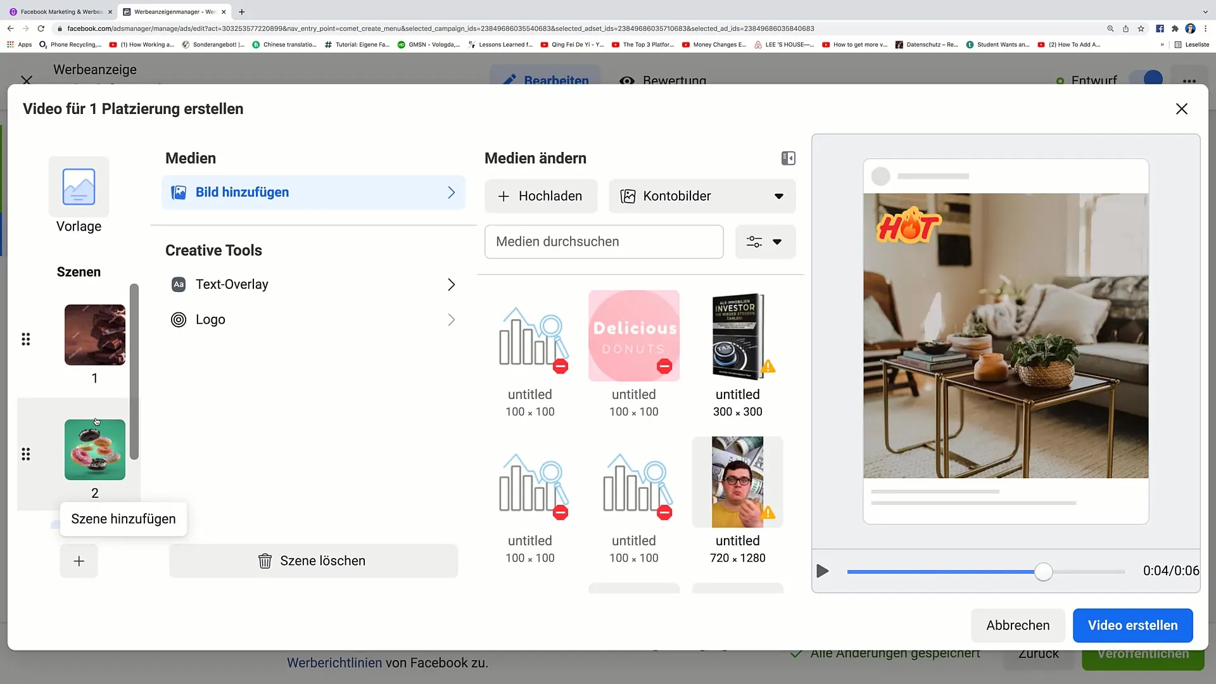Switch to Bewertung tab in background
Image resolution: width=1216 pixels, height=684 pixels.
(662, 80)
